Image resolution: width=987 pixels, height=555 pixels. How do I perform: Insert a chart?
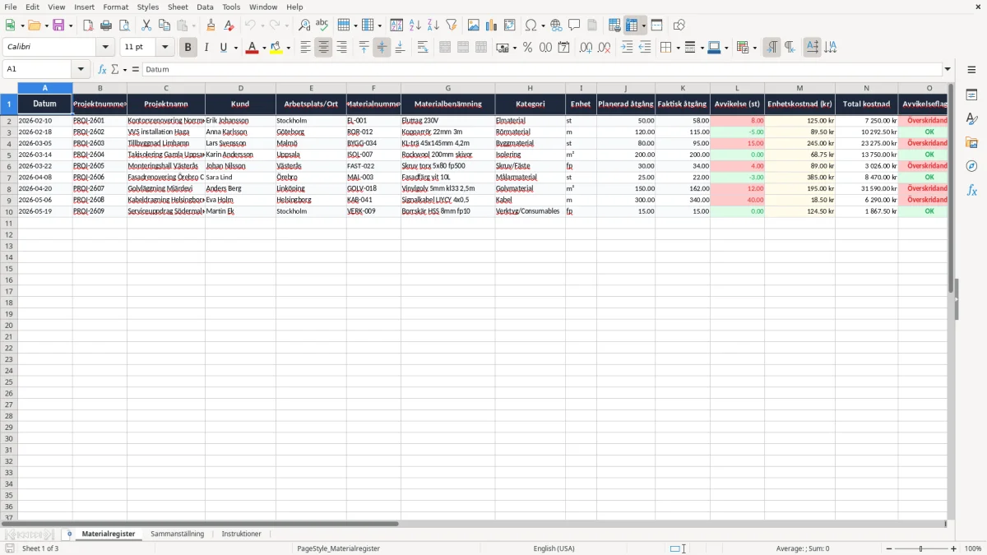click(492, 25)
